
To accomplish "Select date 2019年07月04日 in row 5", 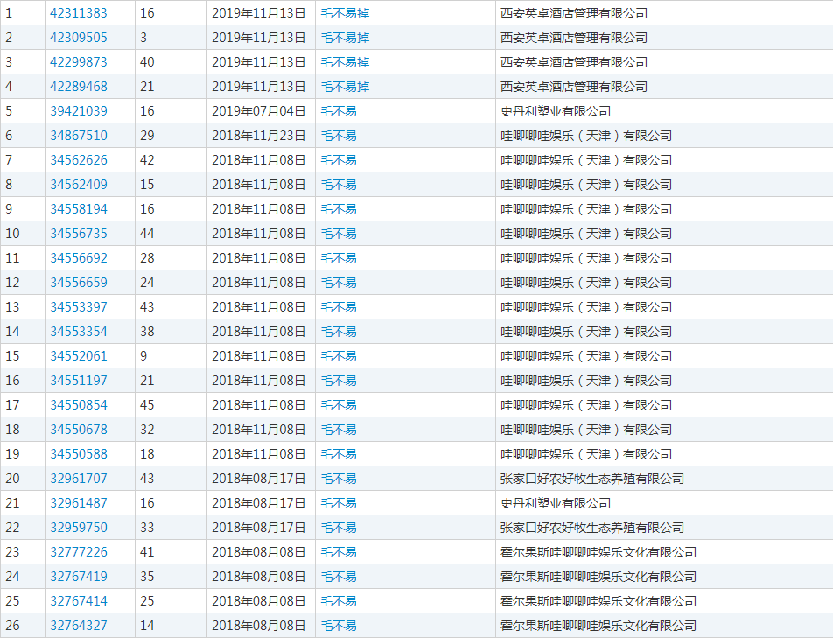I will tap(259, 110).
